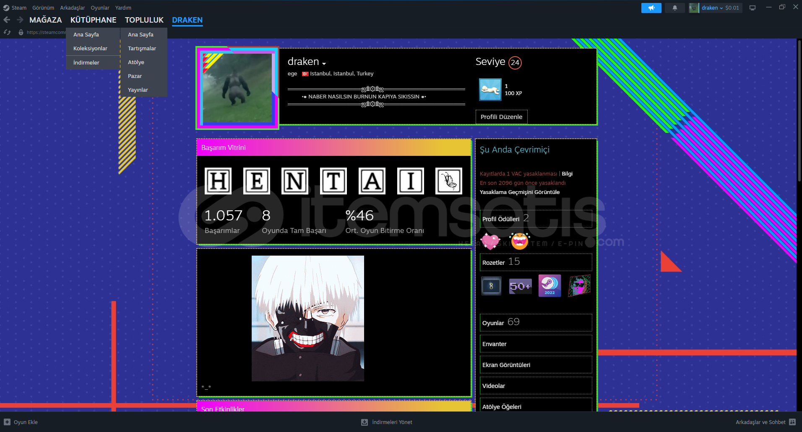Click the small avatar next to account name
This screenshot has width=802, height=432.
click(x=694, y=8)
